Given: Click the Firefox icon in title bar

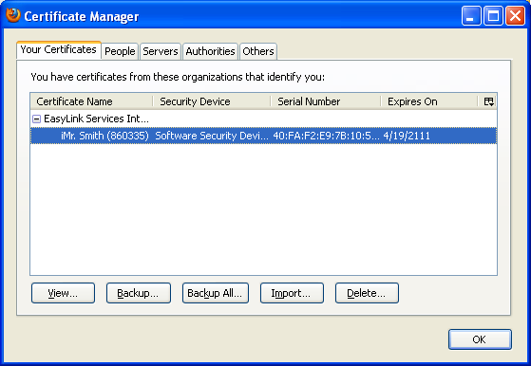Looking at the screenshot, I should [x=13, y=15].
